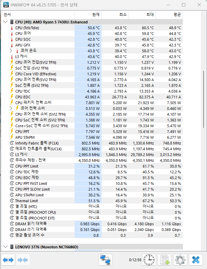Click the clock icon beside 평균 활성 코어 수

pyautogui.click(x=12, y=235)
